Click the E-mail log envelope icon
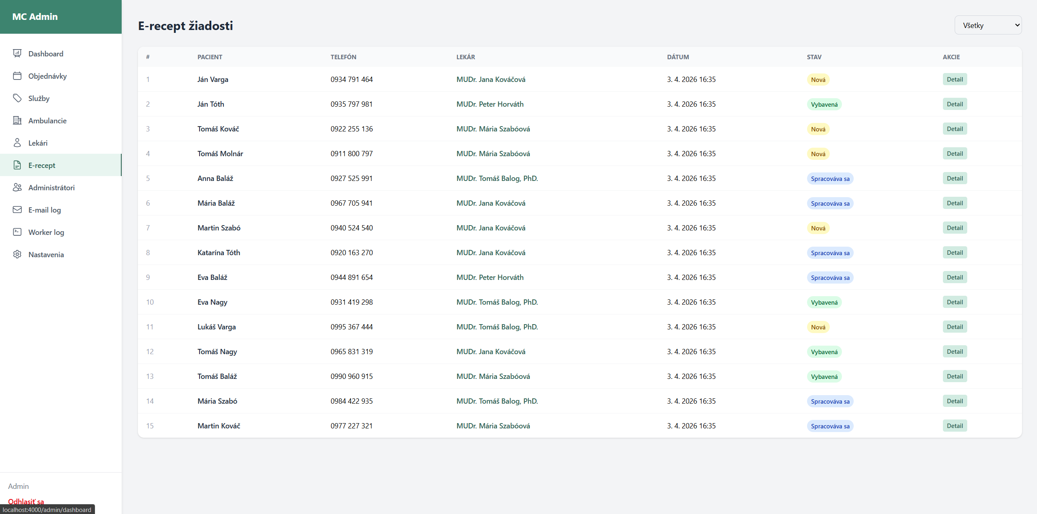The image size is (1037, 514). pos(17,210)
